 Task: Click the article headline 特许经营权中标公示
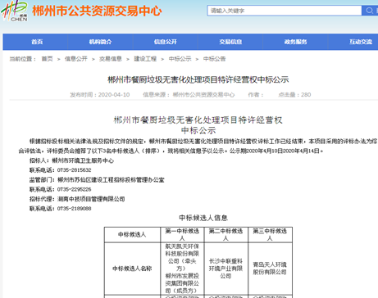point(198,79)
